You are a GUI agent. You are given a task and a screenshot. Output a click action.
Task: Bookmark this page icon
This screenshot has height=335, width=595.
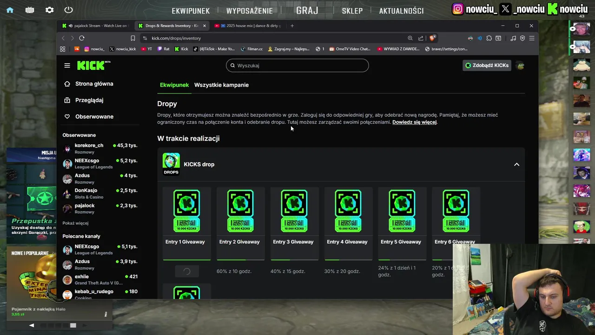click(x=133, y=38)
